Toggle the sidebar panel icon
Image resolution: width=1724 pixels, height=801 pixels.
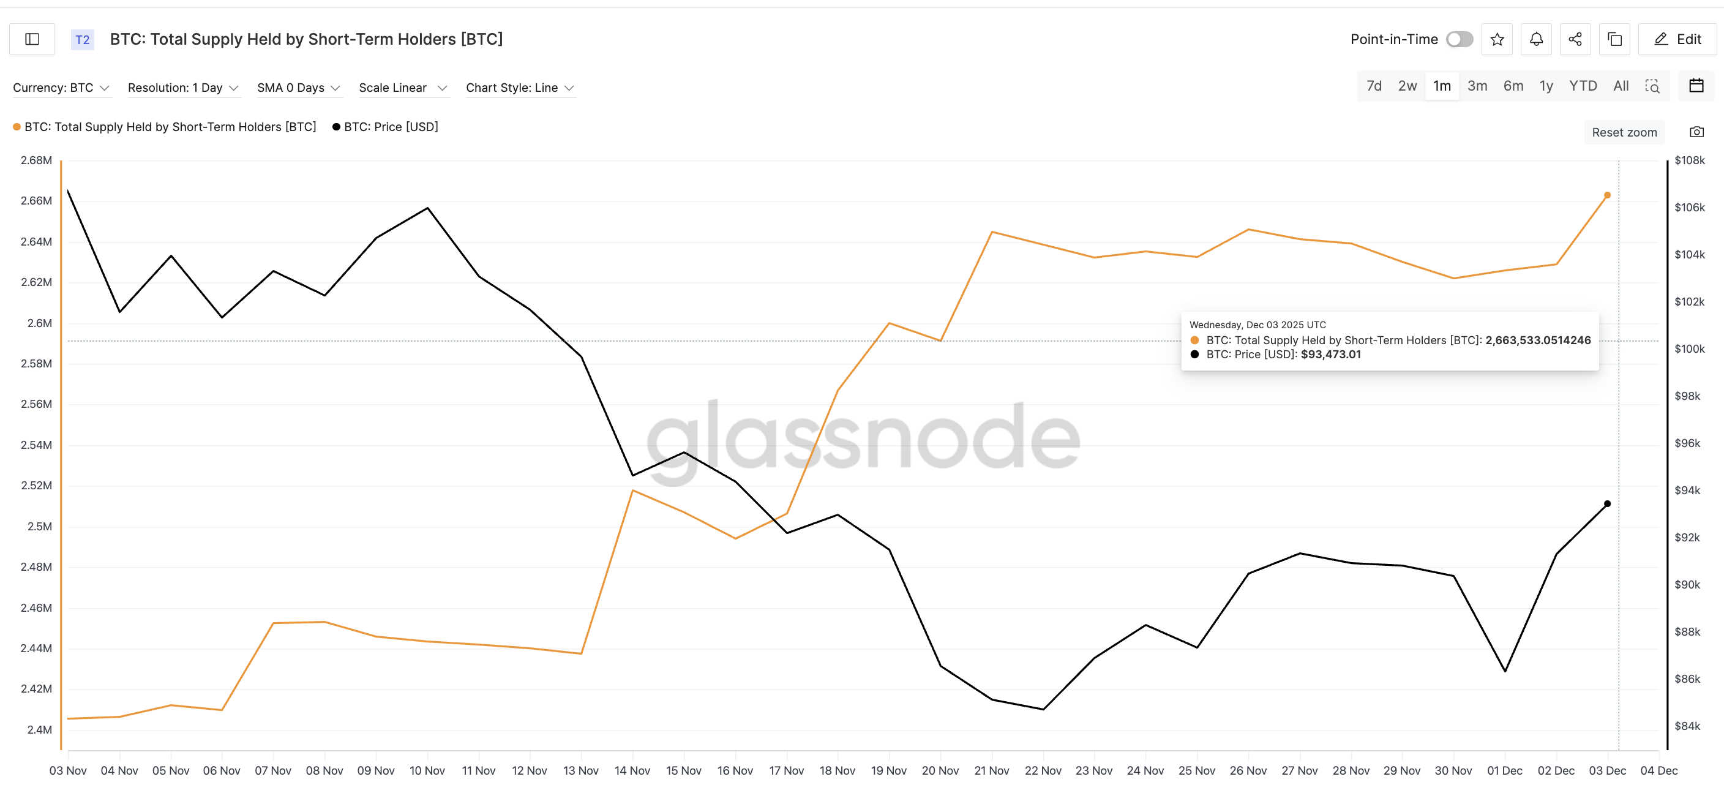click(31, 39)
